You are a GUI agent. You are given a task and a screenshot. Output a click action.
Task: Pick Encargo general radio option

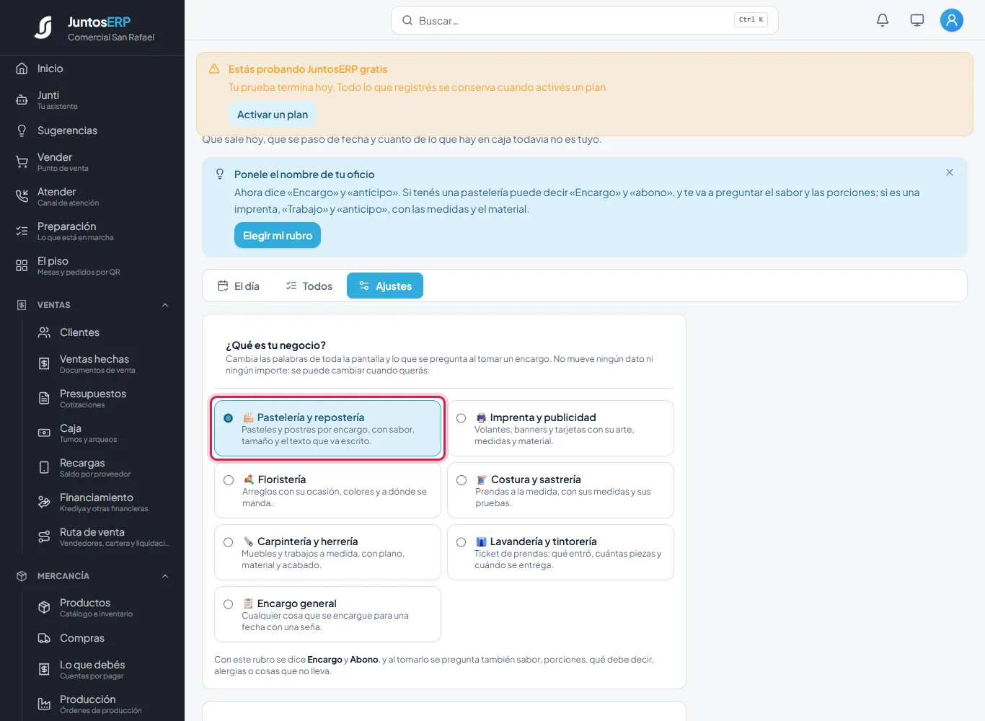[229, 604]
